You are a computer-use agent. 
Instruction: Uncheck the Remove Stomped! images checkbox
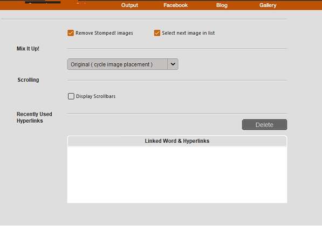click(71, 33)
